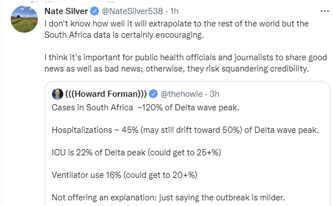Click Nate Silver's landscape profile avatar
333x206 pixels.
click(24, 19)
